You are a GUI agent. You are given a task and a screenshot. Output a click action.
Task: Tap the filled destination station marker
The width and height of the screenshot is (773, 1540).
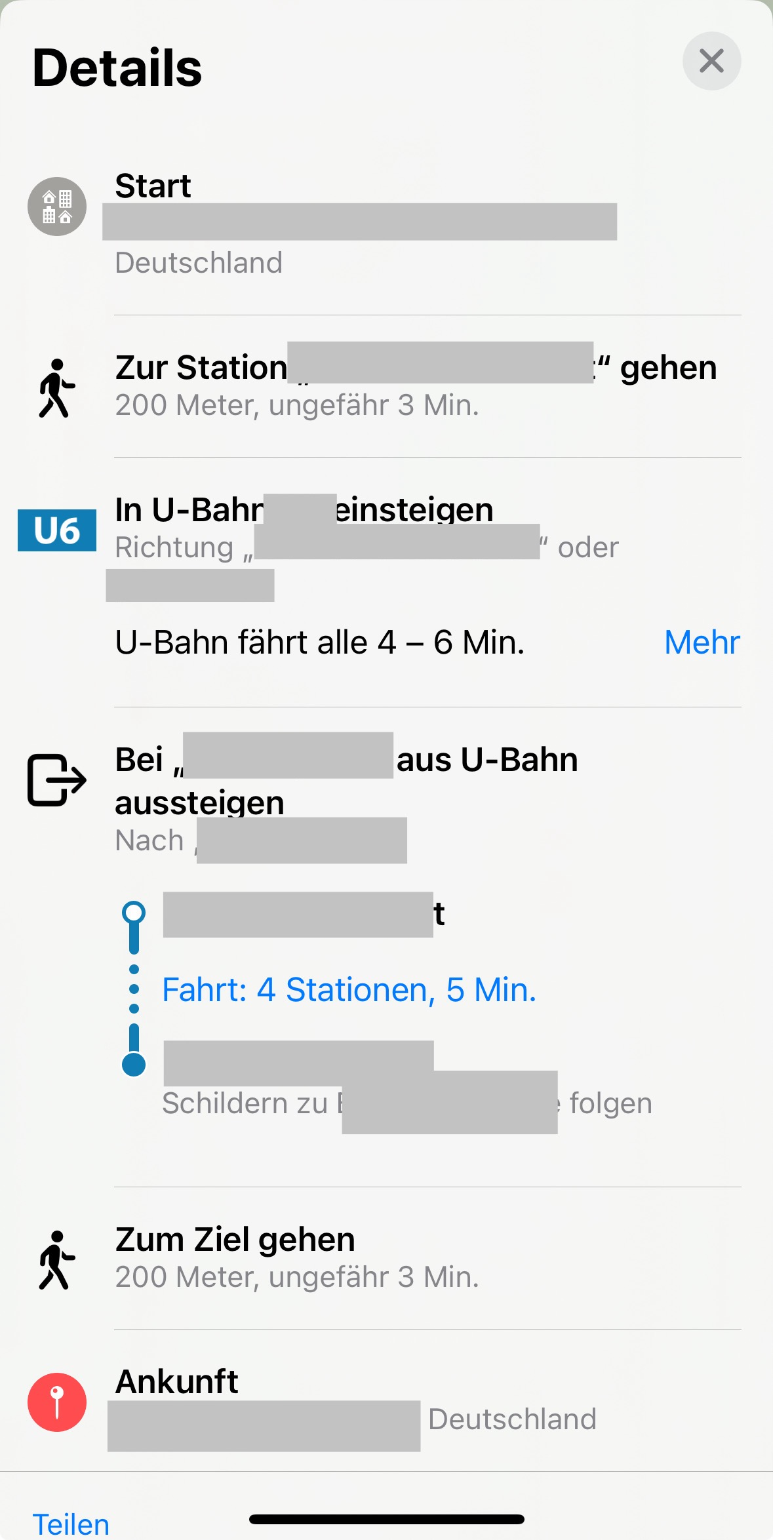134,1063
